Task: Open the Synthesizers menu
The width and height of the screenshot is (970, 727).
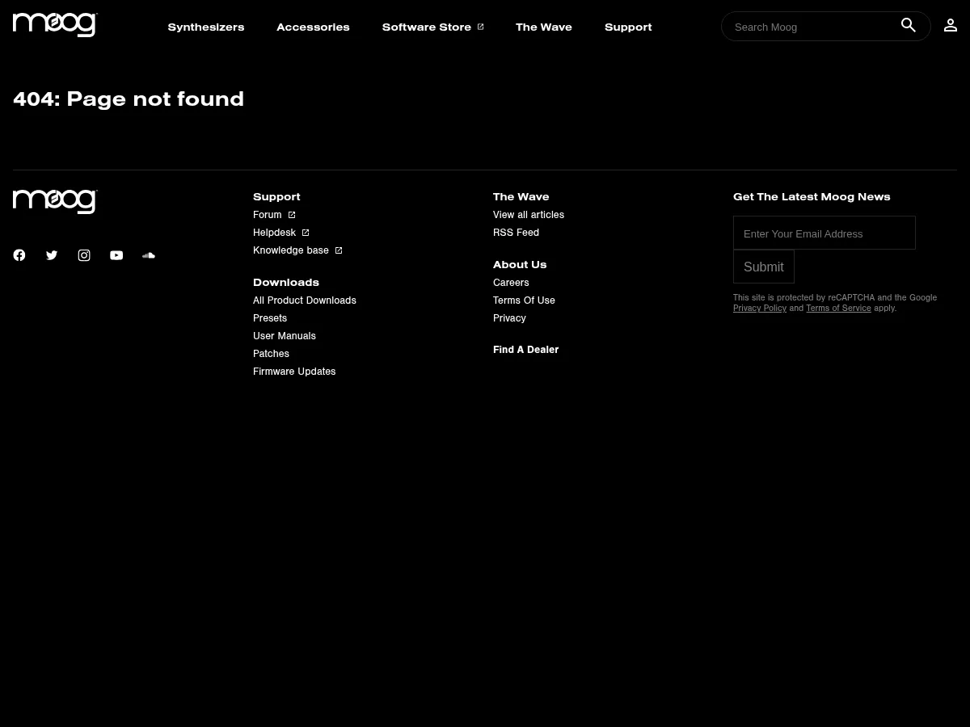Action: pos(205,27)
